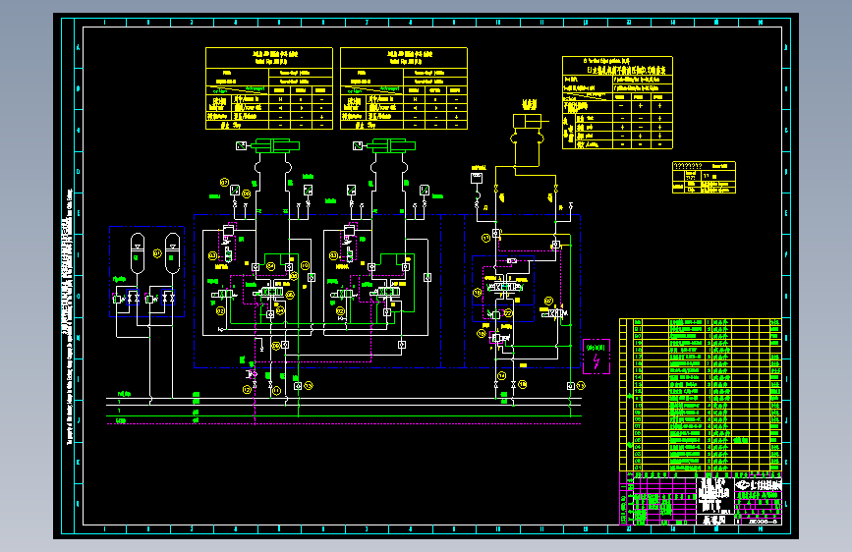Click the position sensor box beside second green cylinder
The height and width of the screenshot is (552, 852).
(x=358, y=145)
